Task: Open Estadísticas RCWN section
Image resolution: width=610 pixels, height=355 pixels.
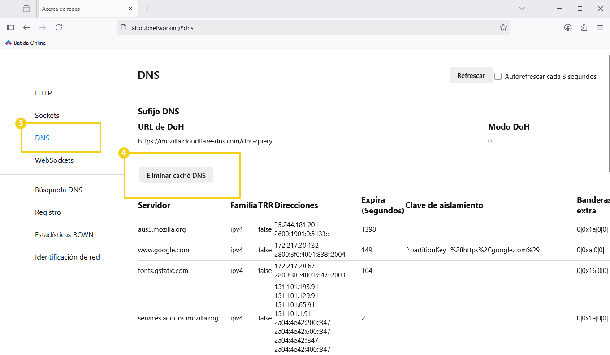Action: (x=64, y=234)
